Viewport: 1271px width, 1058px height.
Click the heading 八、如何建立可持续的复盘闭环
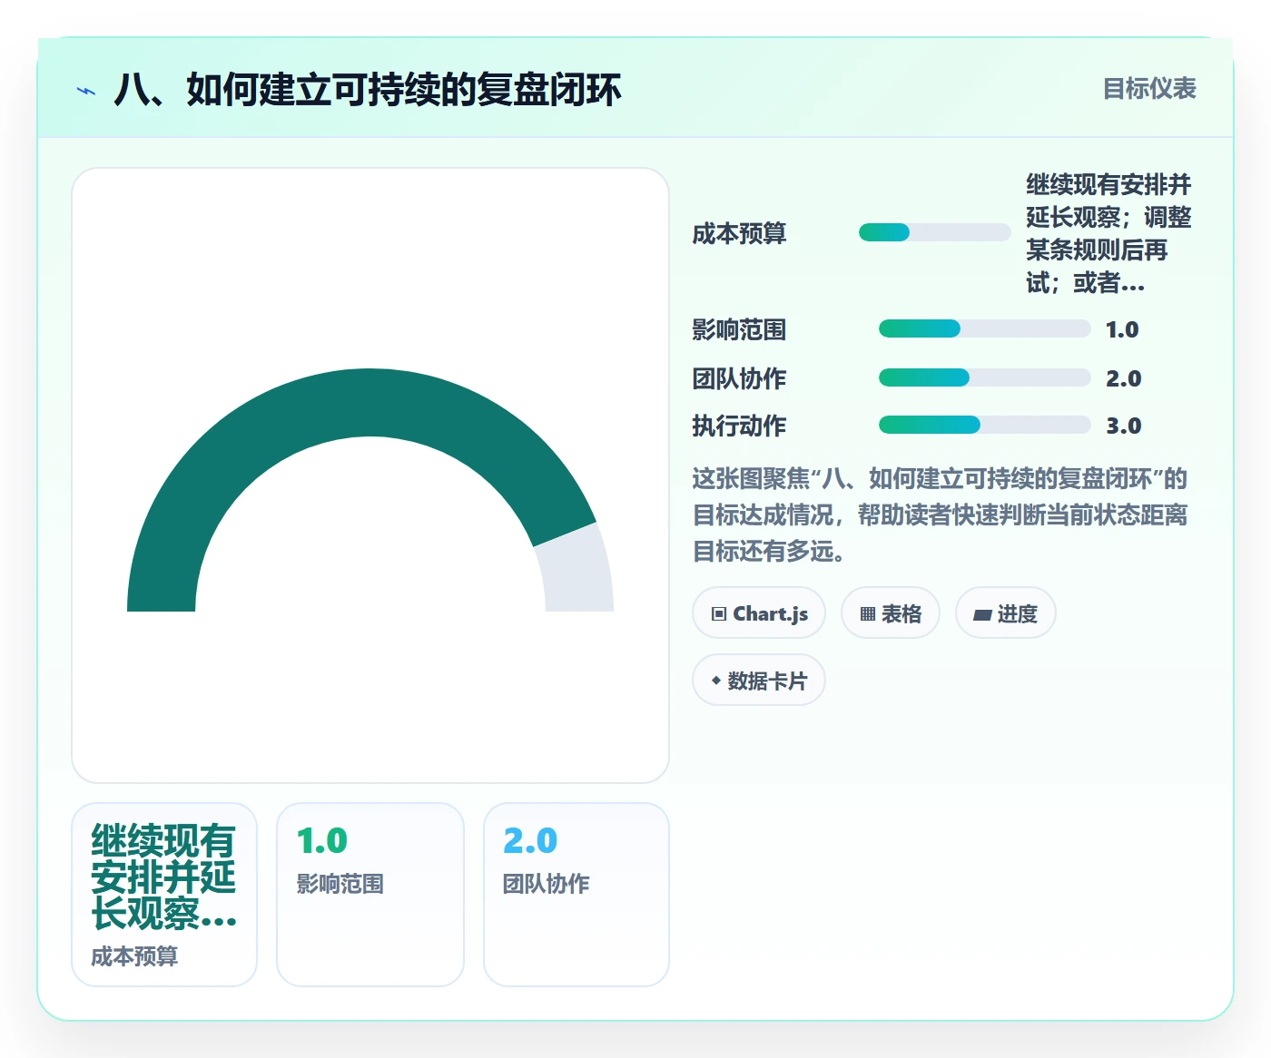(x=367, y=90)
